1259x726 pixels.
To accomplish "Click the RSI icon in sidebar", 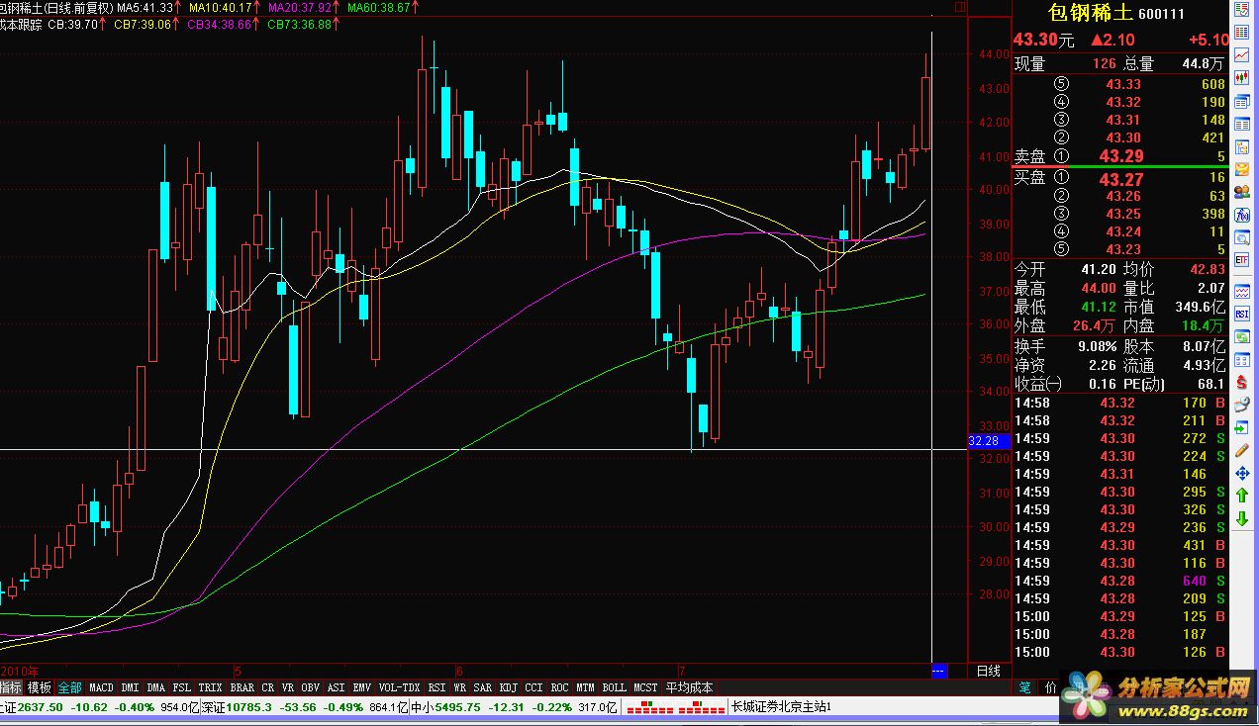I will pyautogui.click(x=1241, y=314).
